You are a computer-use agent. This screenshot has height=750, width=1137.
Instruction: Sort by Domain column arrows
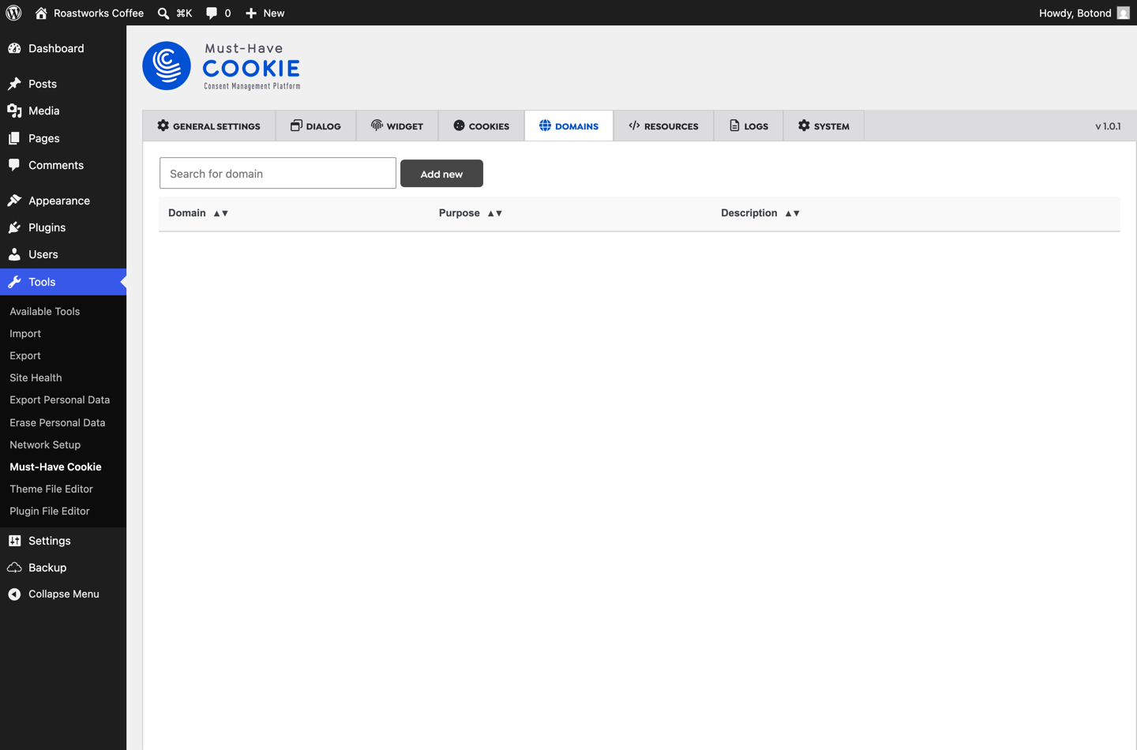tap(220, 213)
